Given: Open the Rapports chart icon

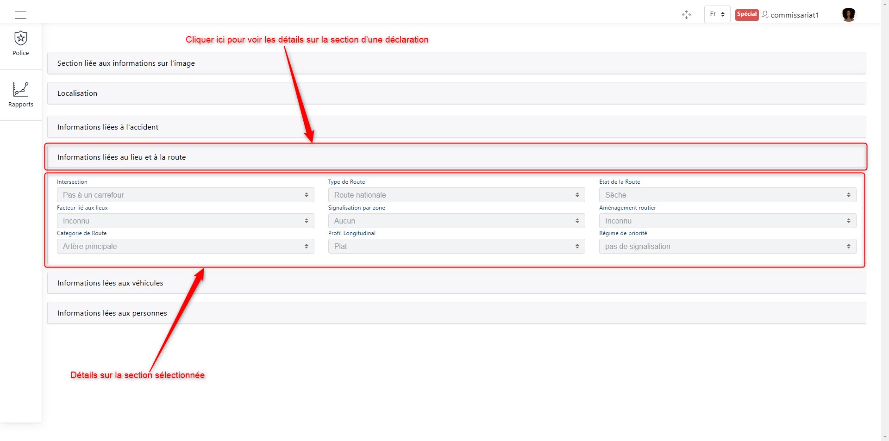Looking at the screenshot, I should click(x=21, y=89).
